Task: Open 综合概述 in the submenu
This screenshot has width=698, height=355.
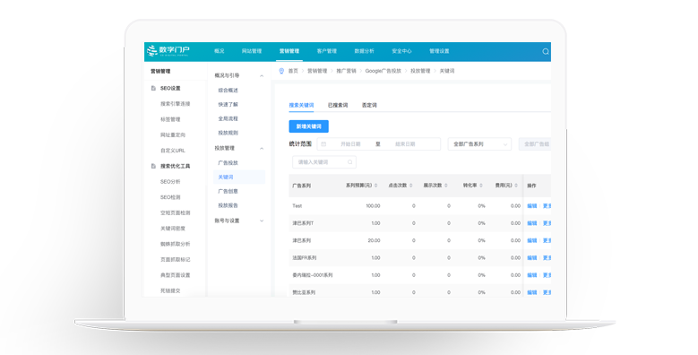Action: pyautogui.click(x=228, y=90)
